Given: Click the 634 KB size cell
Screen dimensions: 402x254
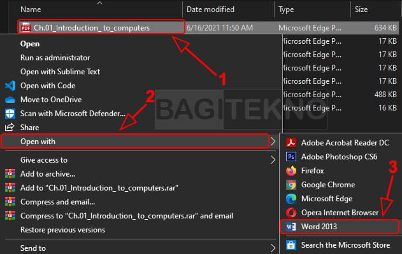Looking at the screenshot, I should [385, 27].
